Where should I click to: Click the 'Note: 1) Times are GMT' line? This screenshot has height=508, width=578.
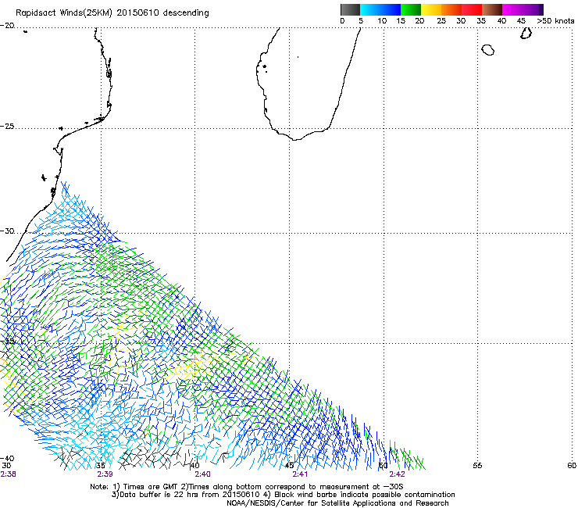coord(247,487)
